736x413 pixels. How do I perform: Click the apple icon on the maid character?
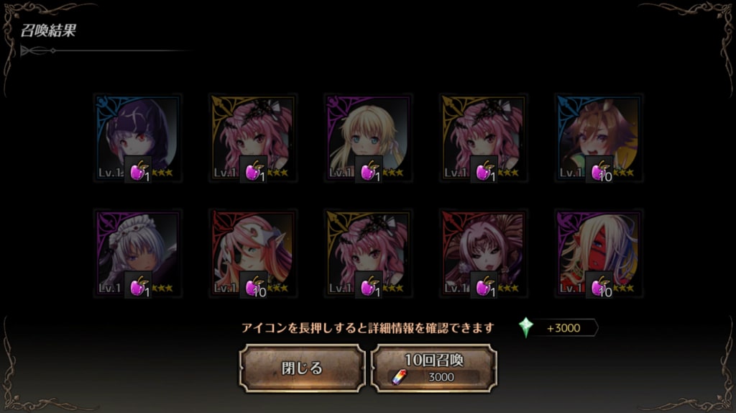point(138,285)
